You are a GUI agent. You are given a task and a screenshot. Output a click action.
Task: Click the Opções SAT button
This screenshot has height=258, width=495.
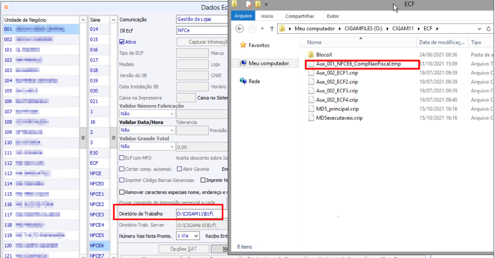tap(184, 249)
